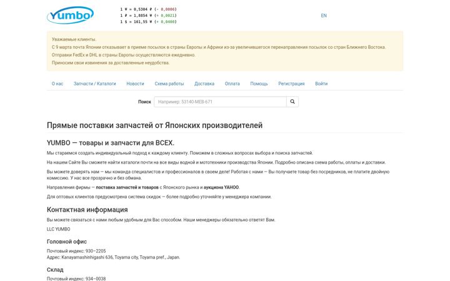
Task: Click address line 'Kanayamashinhigashi 636'
Action: (x=113, y=257)
